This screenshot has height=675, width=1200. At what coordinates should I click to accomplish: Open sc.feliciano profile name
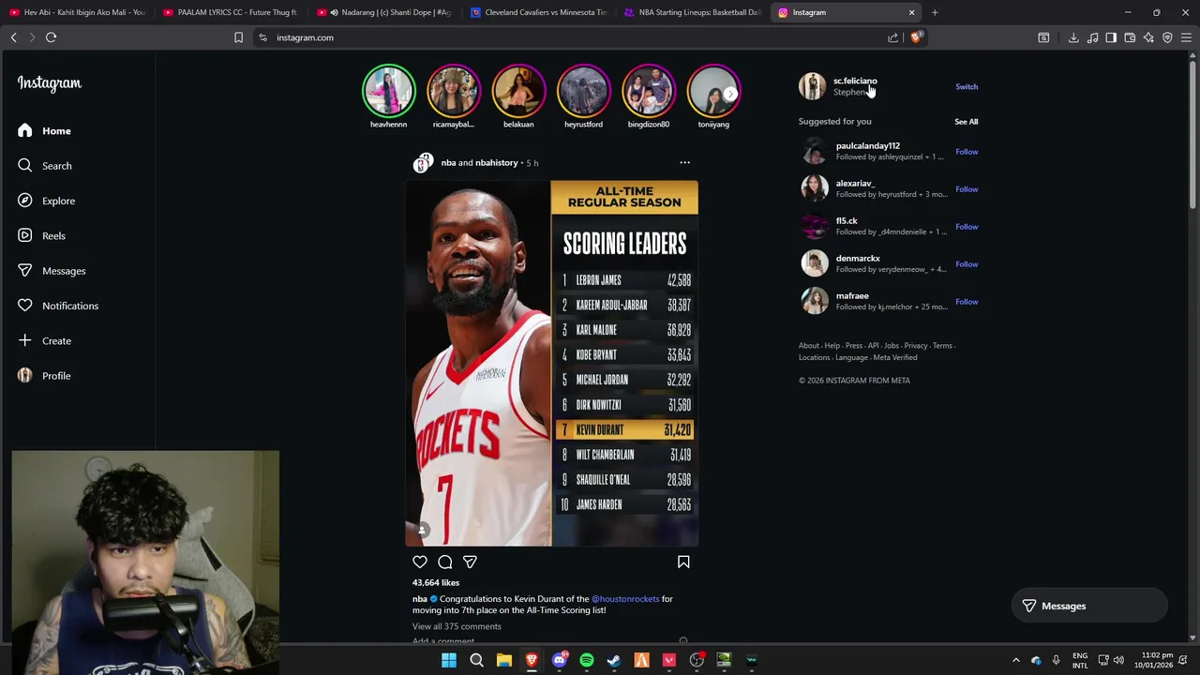pyautogui.click(x=855, y=82)
